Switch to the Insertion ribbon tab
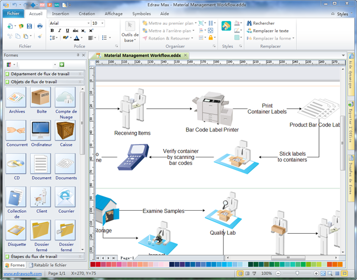This screenshot has width=357, height=280. pos(60,13)
